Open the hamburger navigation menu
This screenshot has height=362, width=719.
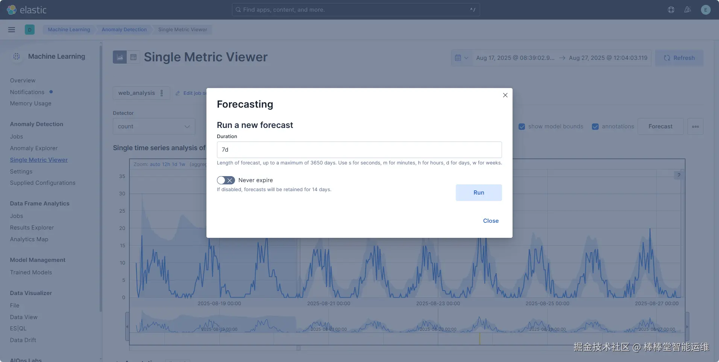click(x=12, y=30)
